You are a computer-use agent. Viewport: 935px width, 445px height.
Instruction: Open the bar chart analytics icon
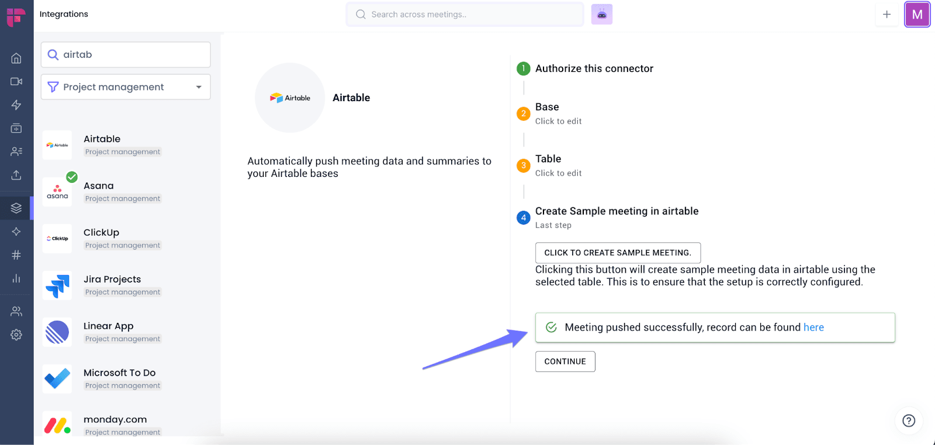tap(16, 278)
